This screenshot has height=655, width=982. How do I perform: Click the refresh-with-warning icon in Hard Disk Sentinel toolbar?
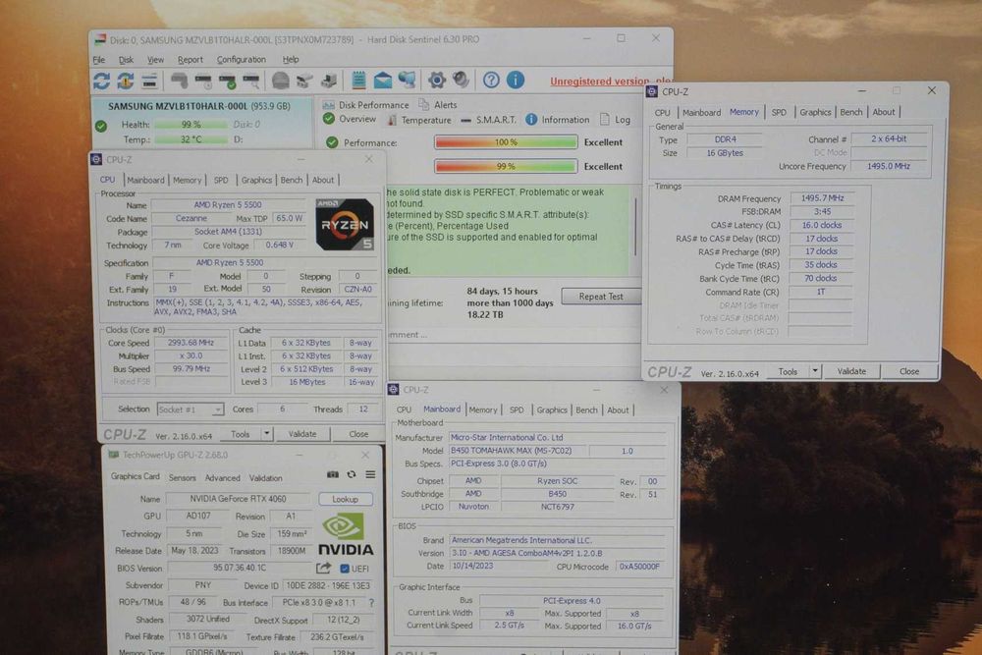126,81
